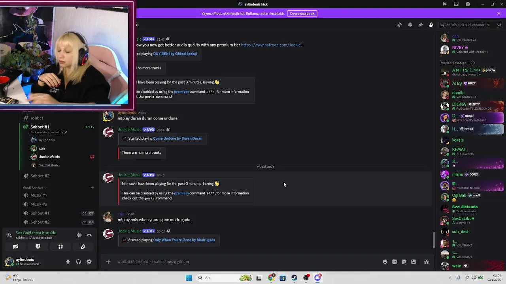Open DUY BENİ by Göksel İpekçi link
The height and width of the screenshot is (284, 506).
click(175, 54)
